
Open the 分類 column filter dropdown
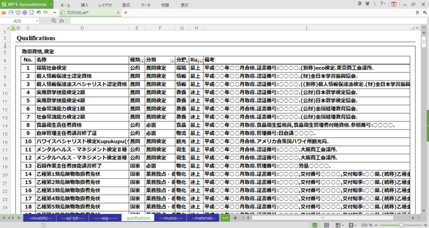pyautogui.click(x=171, y=60)
